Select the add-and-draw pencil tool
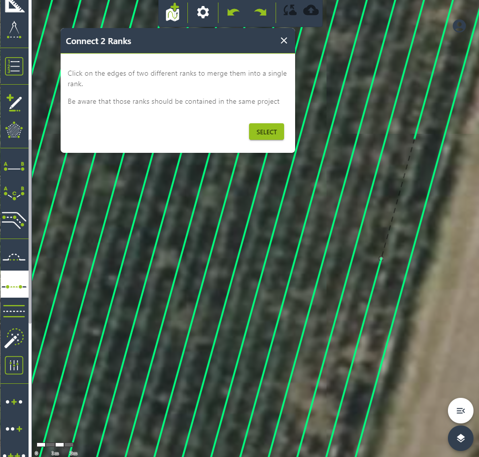Image resolution: width=479 pixels, height=457 pixels. click(x=14, y=103)
